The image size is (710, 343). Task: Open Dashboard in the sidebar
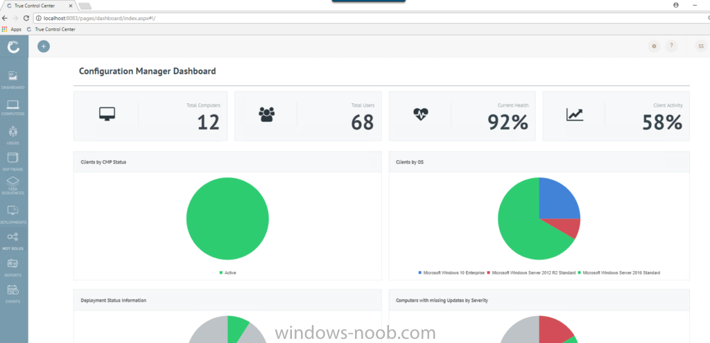pyautogui.click(x=13, y=80)
